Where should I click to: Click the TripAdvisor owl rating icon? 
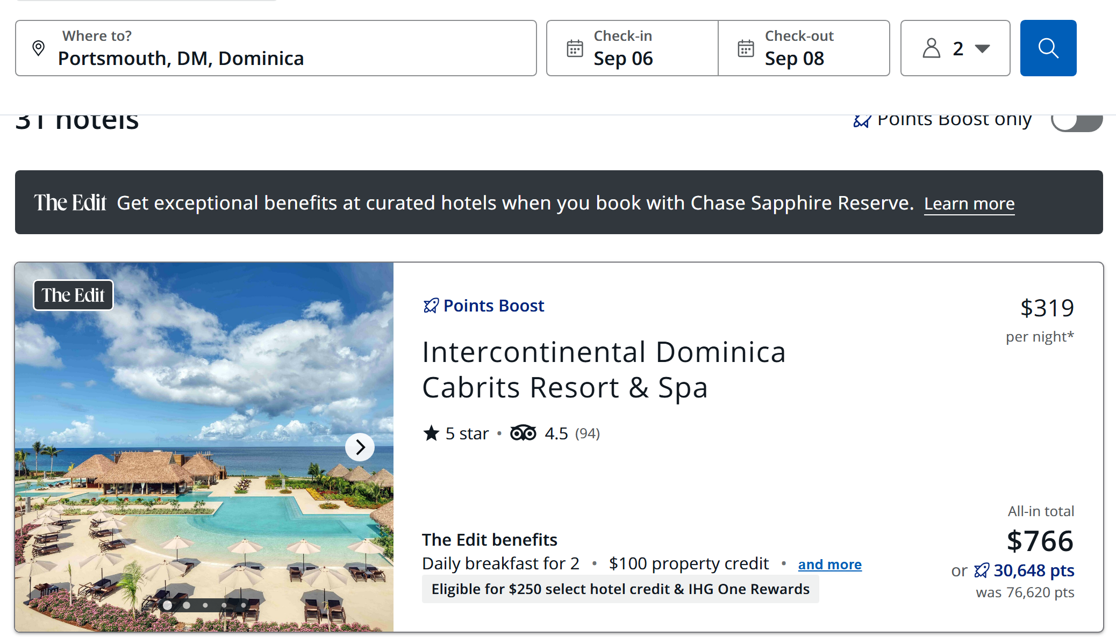pos(523,433)
